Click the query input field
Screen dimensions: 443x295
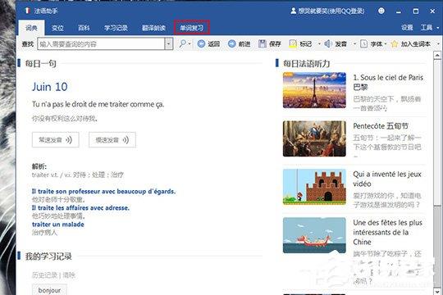(101, 44)
